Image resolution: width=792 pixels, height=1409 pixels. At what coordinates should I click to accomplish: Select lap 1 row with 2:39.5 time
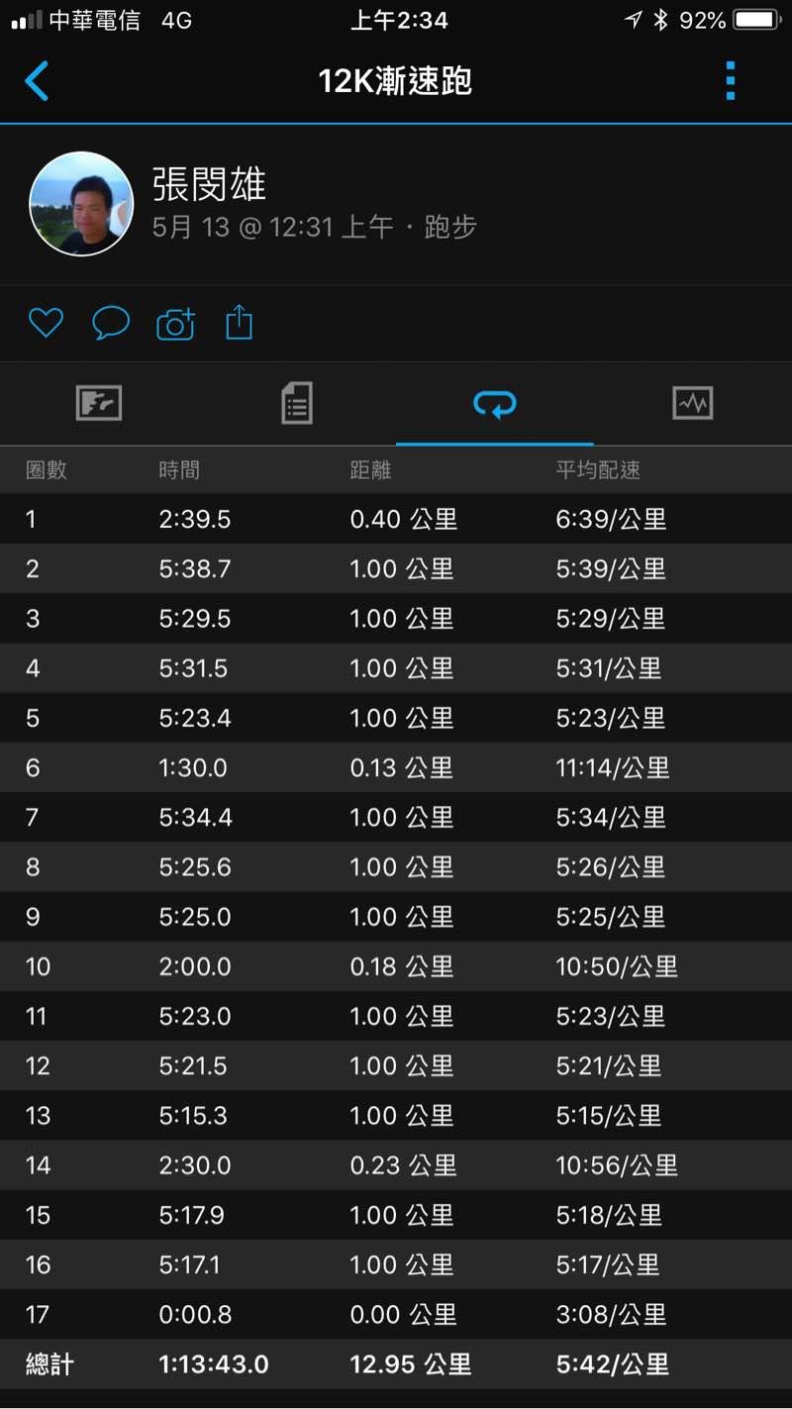[396, 519]
